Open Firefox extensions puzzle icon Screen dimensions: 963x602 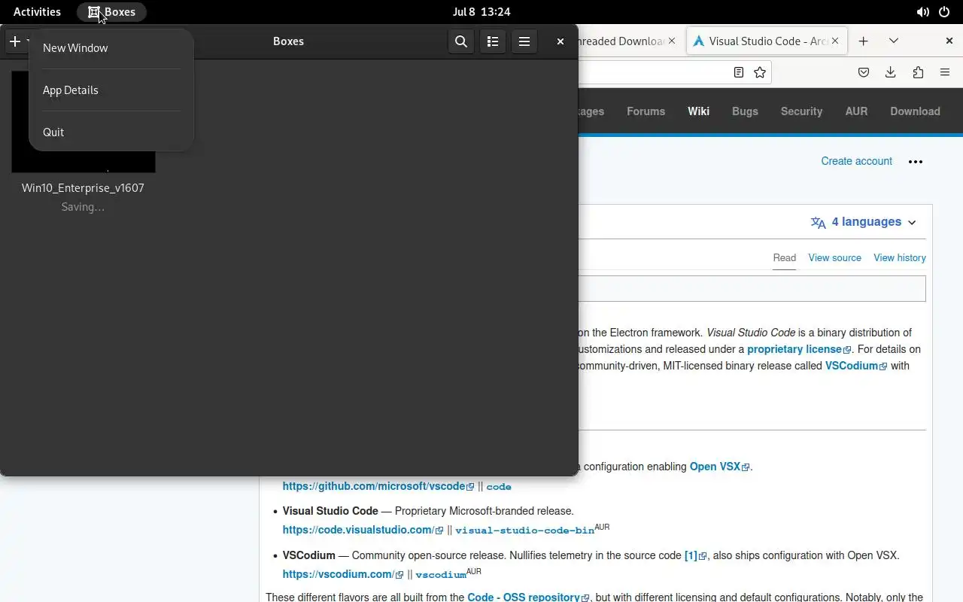tap(918, 72)
